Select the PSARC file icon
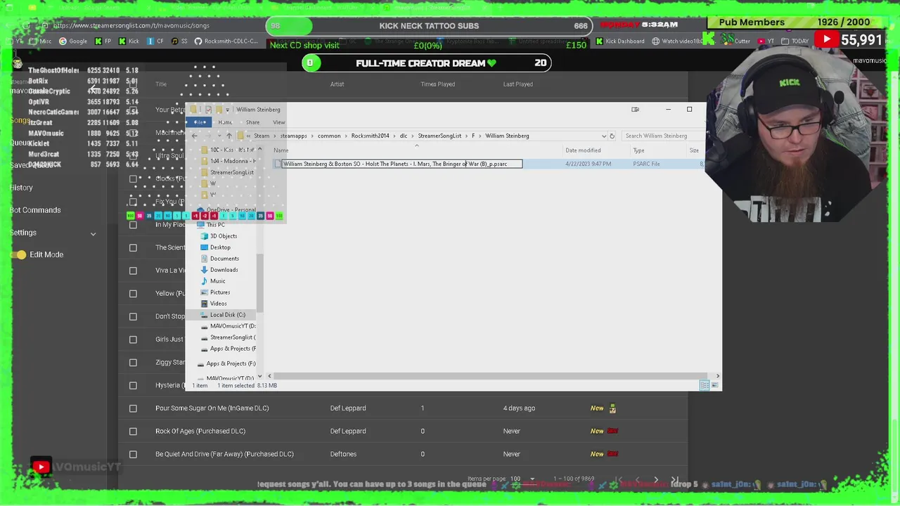 pos(277,164)
